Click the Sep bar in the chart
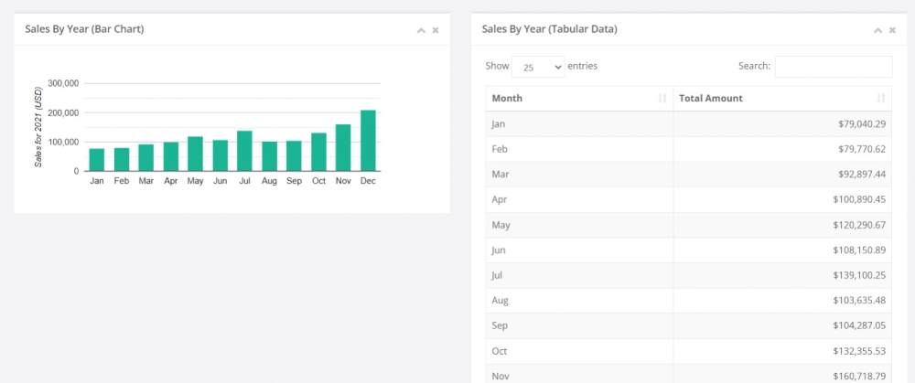This screenshot has height=383, width=915. pos(294,155)
